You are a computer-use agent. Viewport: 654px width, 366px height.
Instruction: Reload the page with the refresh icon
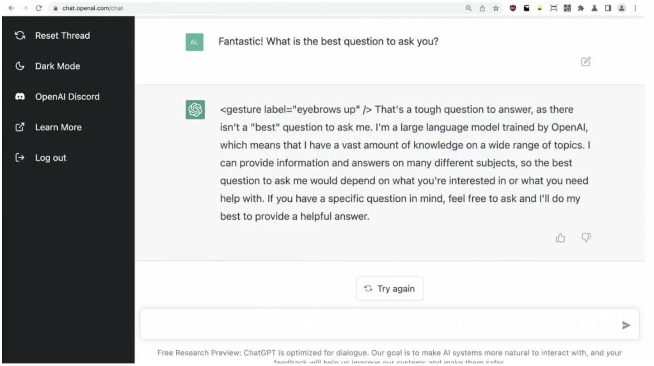coord(39,8)
